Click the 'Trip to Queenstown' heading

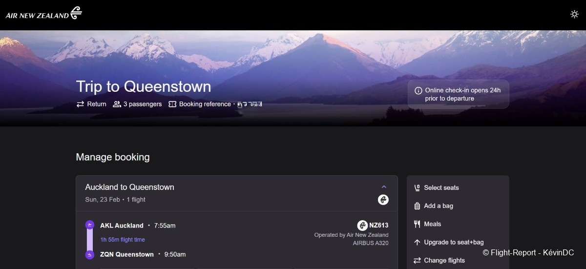pos(144,86)
